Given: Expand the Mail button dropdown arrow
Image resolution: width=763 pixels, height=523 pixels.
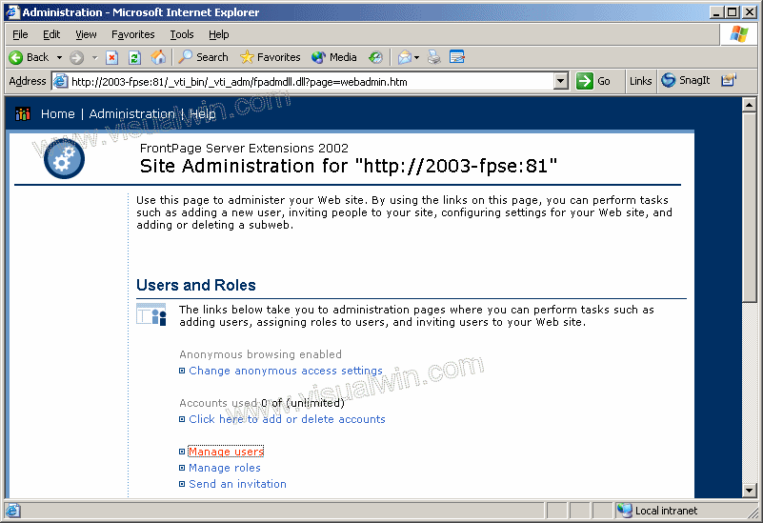Looking at the screenshot, I should (417, 57).
